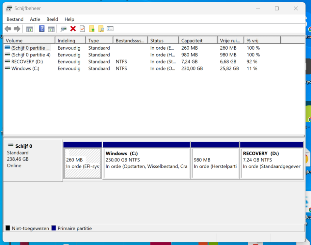Sort by the Indeling column header

[70, 41]
